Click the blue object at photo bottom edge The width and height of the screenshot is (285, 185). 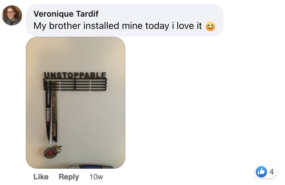pyautogui.click(x=91, y=167)
